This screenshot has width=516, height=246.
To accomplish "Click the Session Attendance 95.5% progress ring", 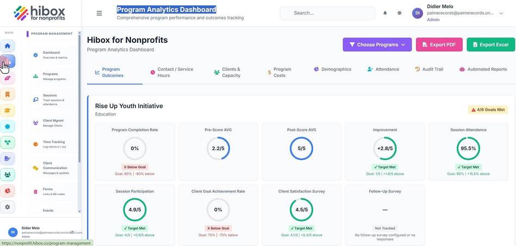I will [x=468, y=148].
